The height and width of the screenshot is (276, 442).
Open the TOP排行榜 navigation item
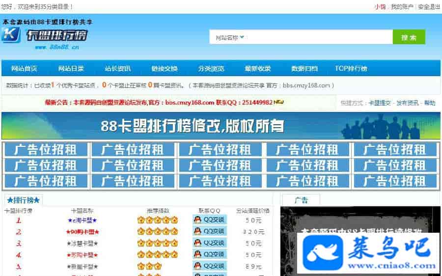click(x=351, y=68)
